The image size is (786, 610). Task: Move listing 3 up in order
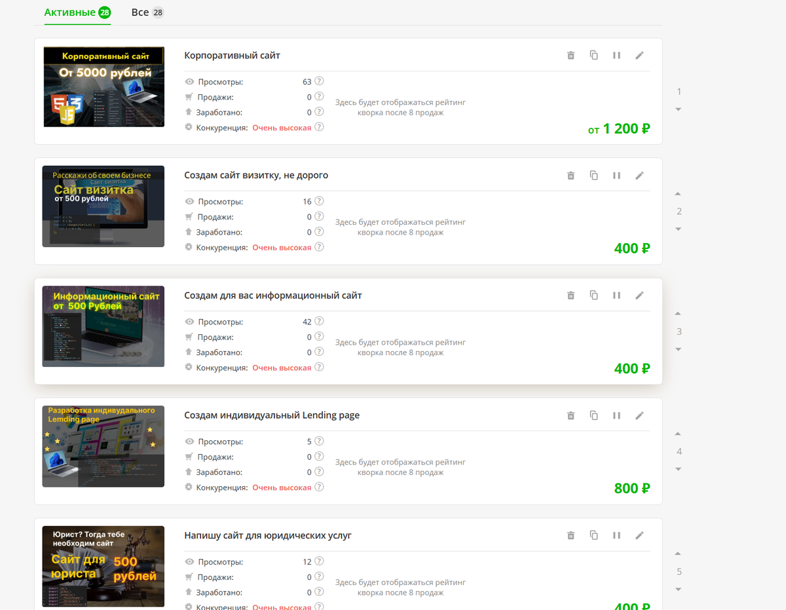click(x=679, y=313)
